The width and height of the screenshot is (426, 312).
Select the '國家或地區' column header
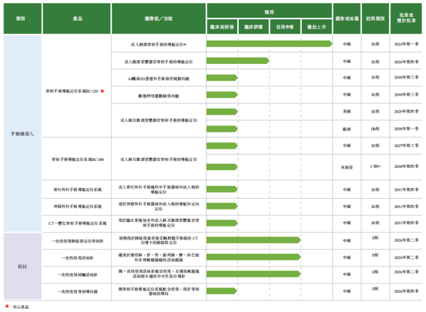[x=347, y=18]
